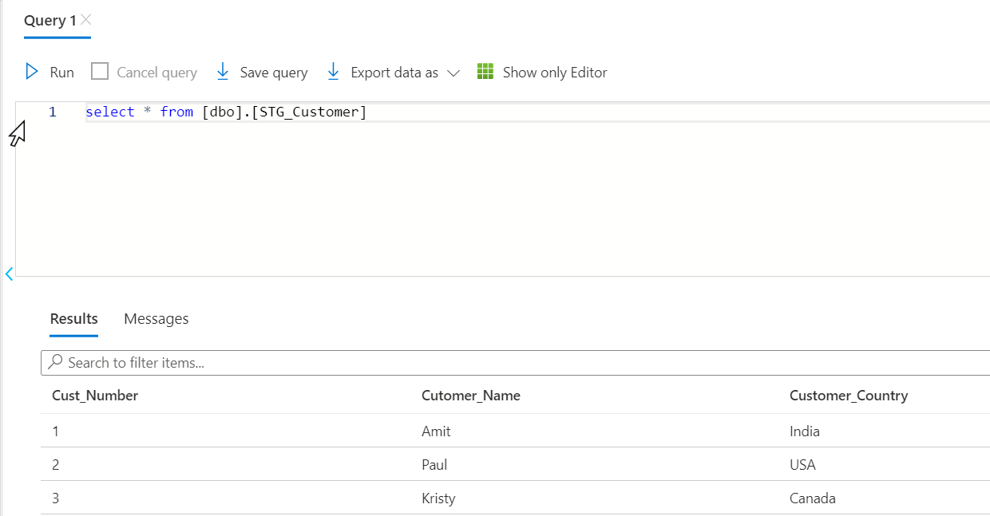The width and height of the screenshot is (990, 516).
Task: Click the Export data download arrow icon
Action: click(334, 72)
